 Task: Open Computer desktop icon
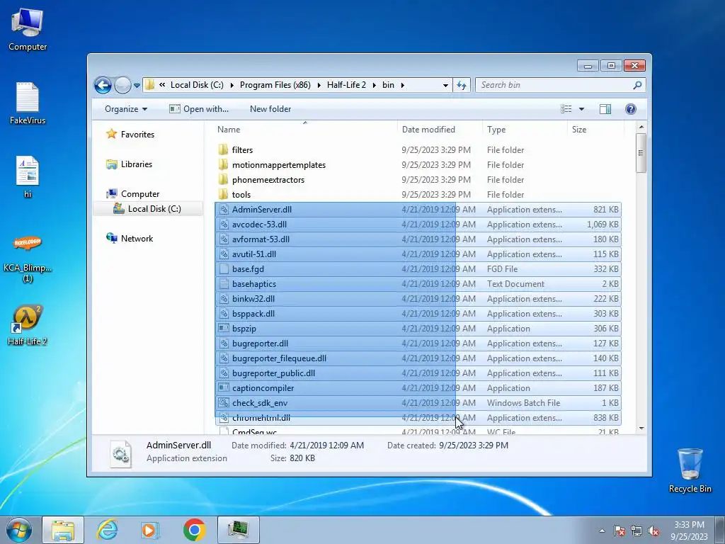pos(28,30)
